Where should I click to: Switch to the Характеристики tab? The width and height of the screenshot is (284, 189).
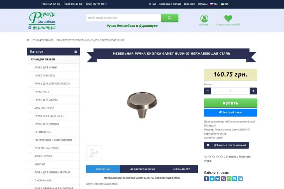click(143, 169)
